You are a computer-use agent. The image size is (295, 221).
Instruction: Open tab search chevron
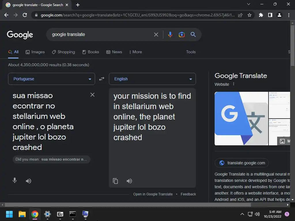point(249,4)
